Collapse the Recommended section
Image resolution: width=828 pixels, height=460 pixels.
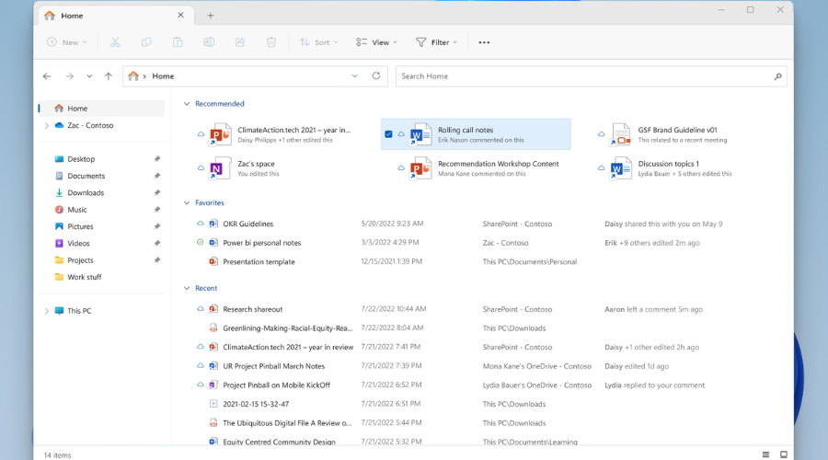pos(187,104)
